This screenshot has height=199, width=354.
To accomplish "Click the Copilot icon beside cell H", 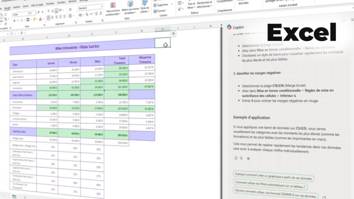I will coord(173,34).
